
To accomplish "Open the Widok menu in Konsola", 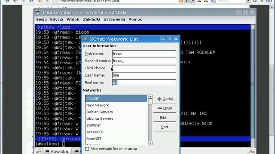I will coord(73,19).
